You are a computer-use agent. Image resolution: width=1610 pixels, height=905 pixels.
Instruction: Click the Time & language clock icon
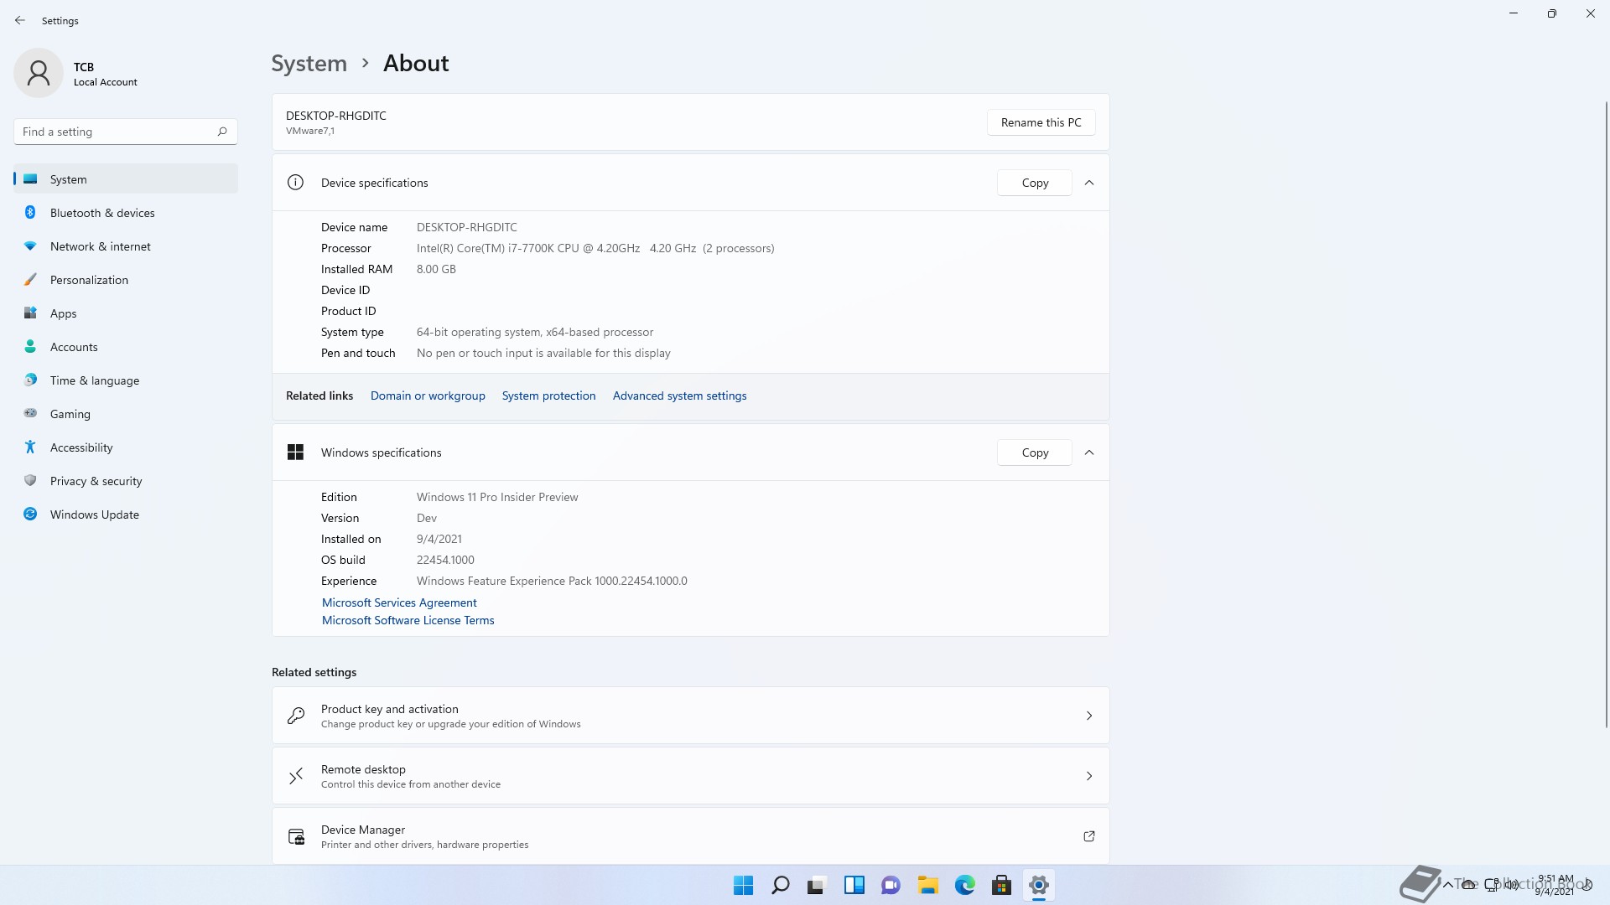[30, 380]
